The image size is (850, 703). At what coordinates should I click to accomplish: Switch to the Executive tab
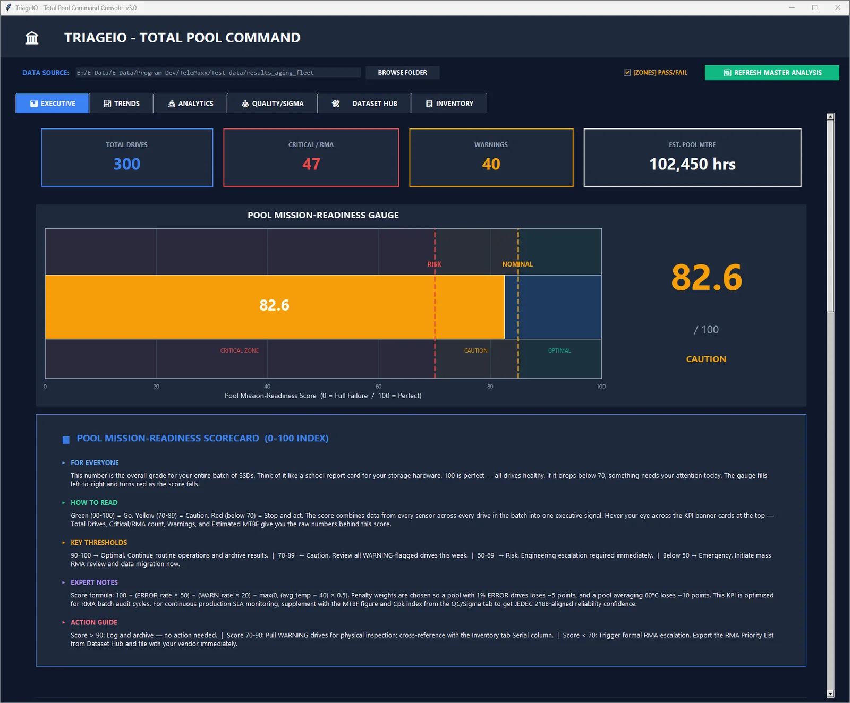click(x=52, y=104)
